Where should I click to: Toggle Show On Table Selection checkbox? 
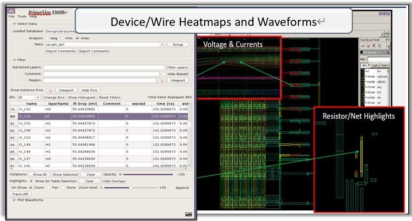pos(31,181)
